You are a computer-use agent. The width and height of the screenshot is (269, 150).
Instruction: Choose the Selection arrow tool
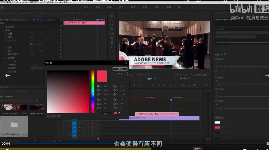[112, 16]
